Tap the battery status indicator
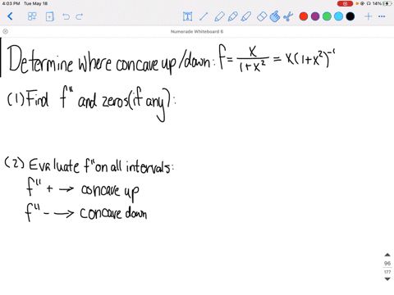Image resolution: width=394 pixels, height=295 pixels. click(387, 3)
